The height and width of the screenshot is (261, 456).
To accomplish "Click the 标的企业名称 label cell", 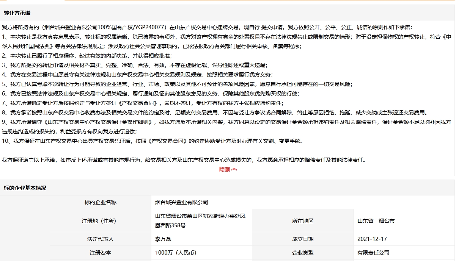I will [x=101, y=202].
